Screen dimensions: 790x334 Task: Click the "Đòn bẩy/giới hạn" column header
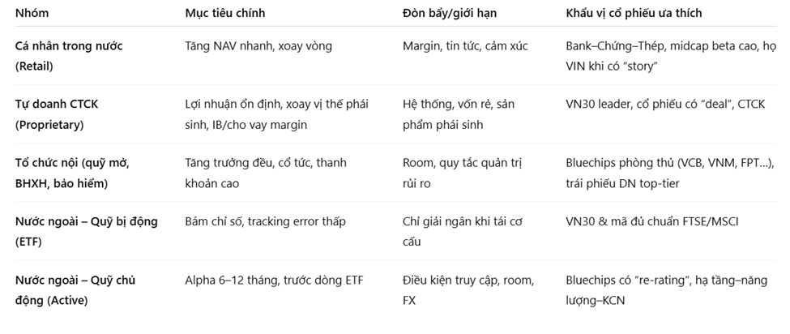449,13
